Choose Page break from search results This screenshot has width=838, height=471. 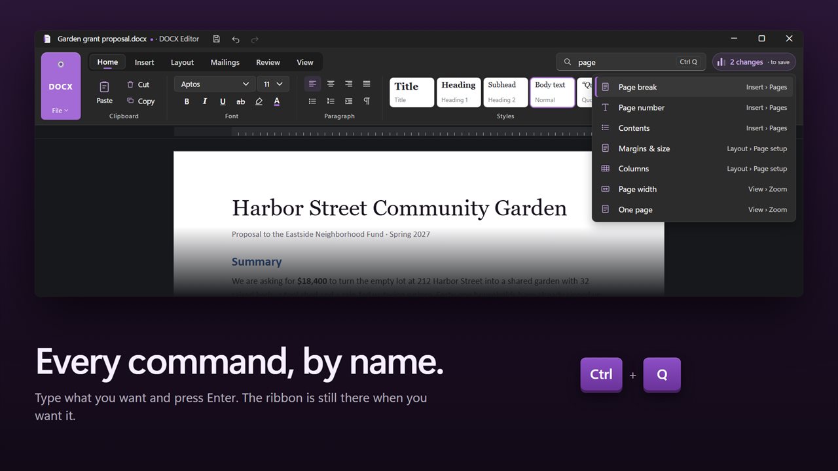coord(694,87)
